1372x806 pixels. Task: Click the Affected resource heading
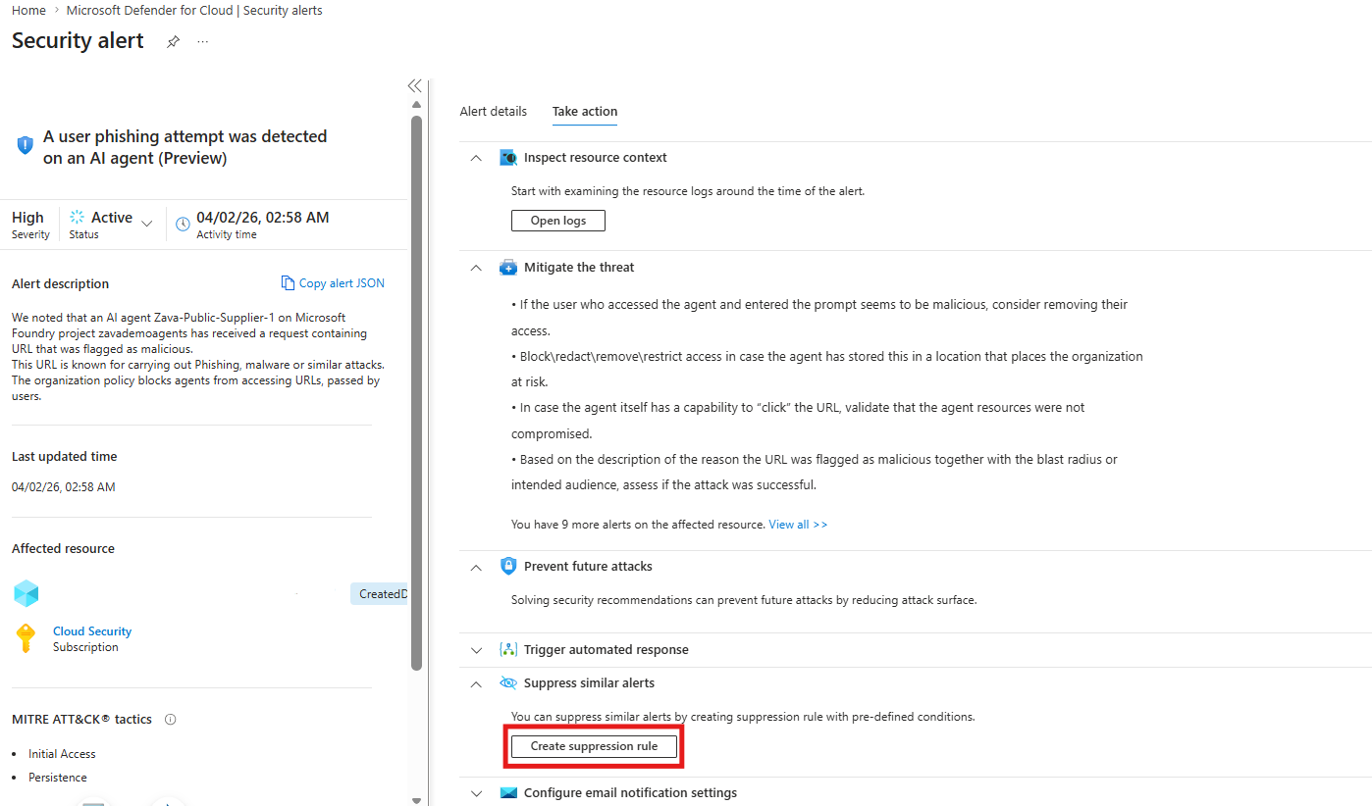[63, 548]
